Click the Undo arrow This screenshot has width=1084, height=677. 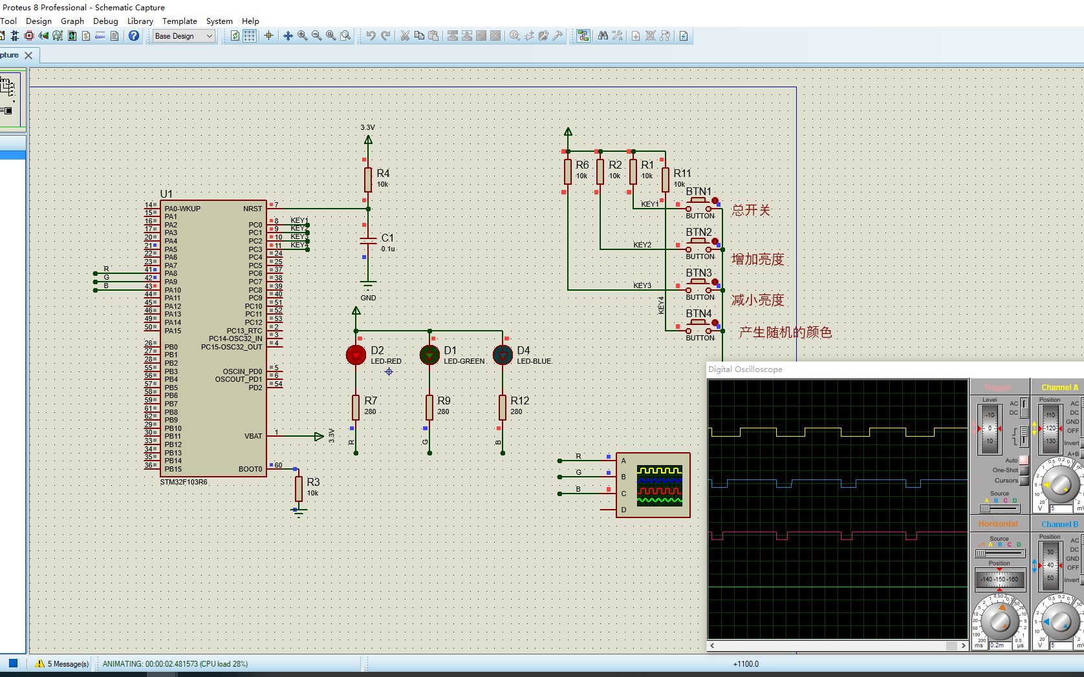click(x=371, y=36)
